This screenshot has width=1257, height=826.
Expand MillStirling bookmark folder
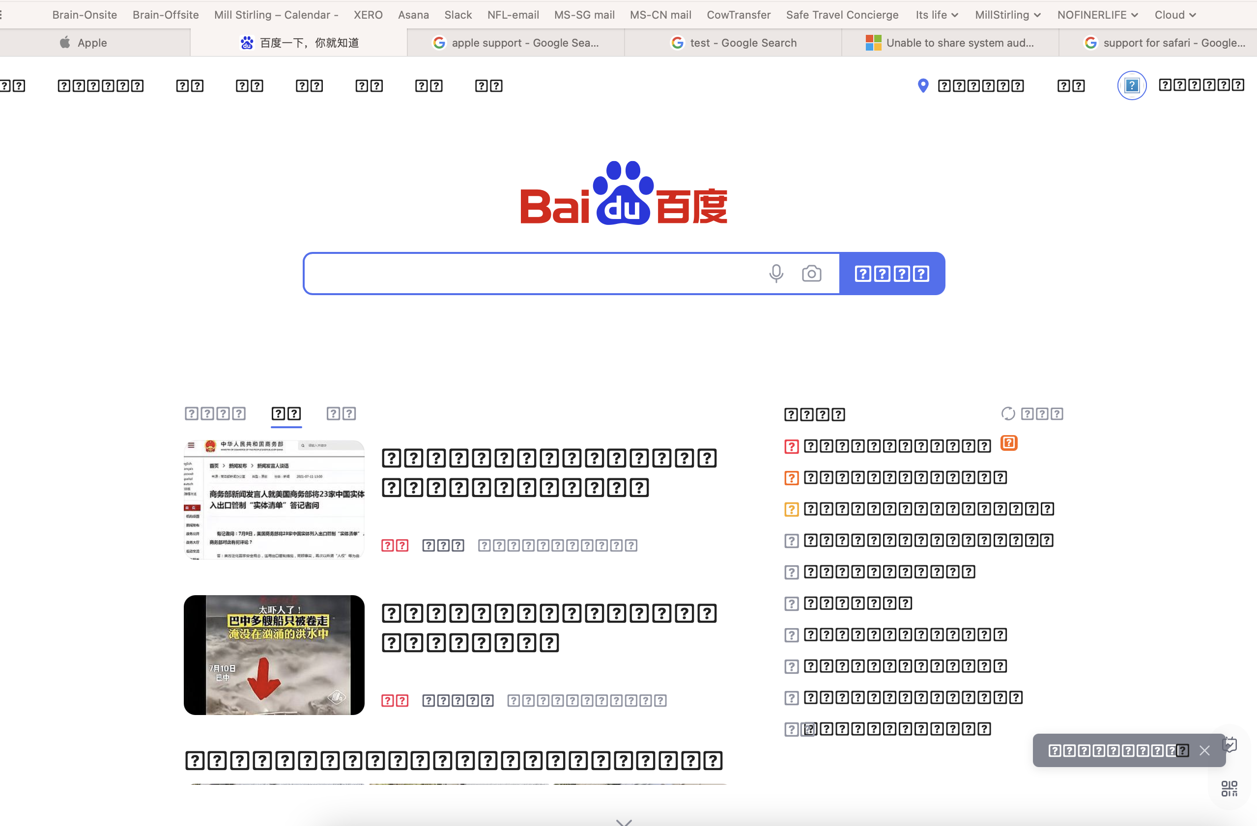tap(1008, 15)
